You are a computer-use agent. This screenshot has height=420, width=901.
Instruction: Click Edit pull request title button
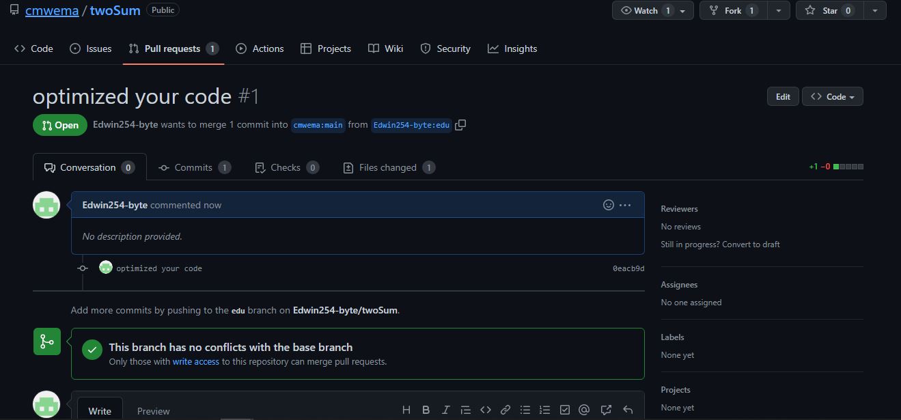(x=783, y=96)
